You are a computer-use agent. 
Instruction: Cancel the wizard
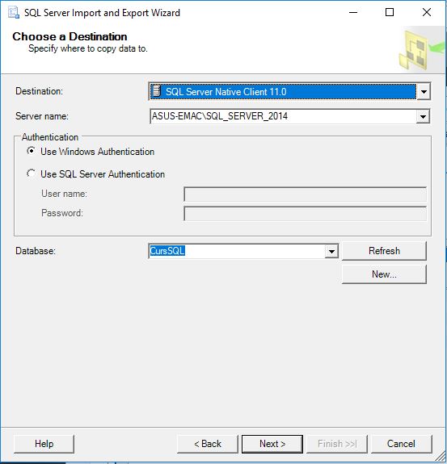click(x=402, y=444)
